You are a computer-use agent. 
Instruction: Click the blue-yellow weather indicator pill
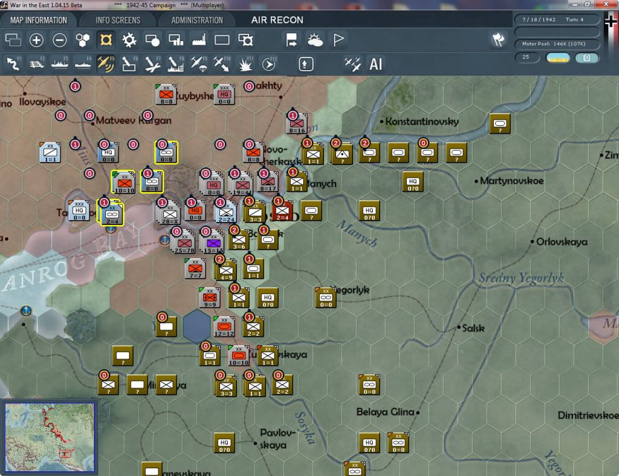click(x=557, y=58)
